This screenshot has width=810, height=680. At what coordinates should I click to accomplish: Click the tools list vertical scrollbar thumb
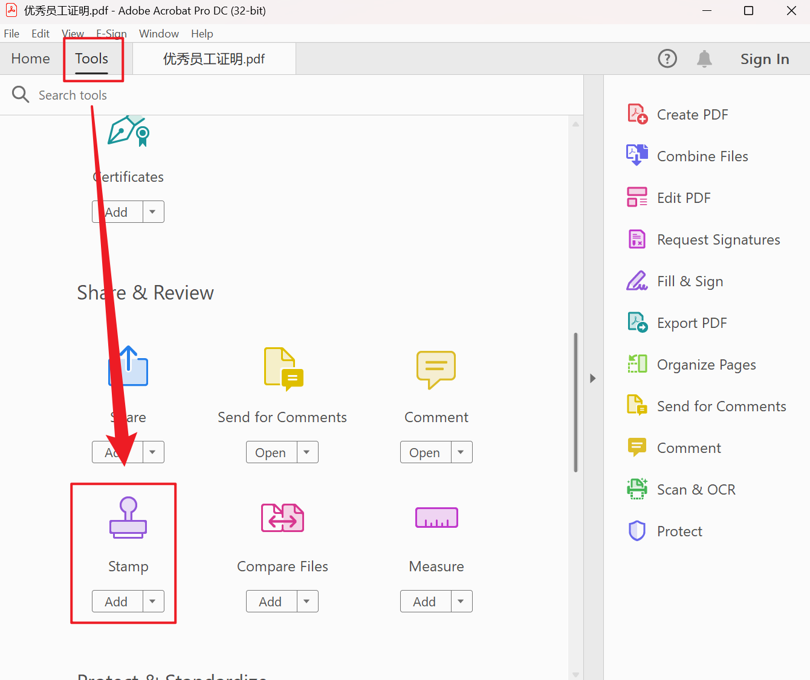pos(575,402)
